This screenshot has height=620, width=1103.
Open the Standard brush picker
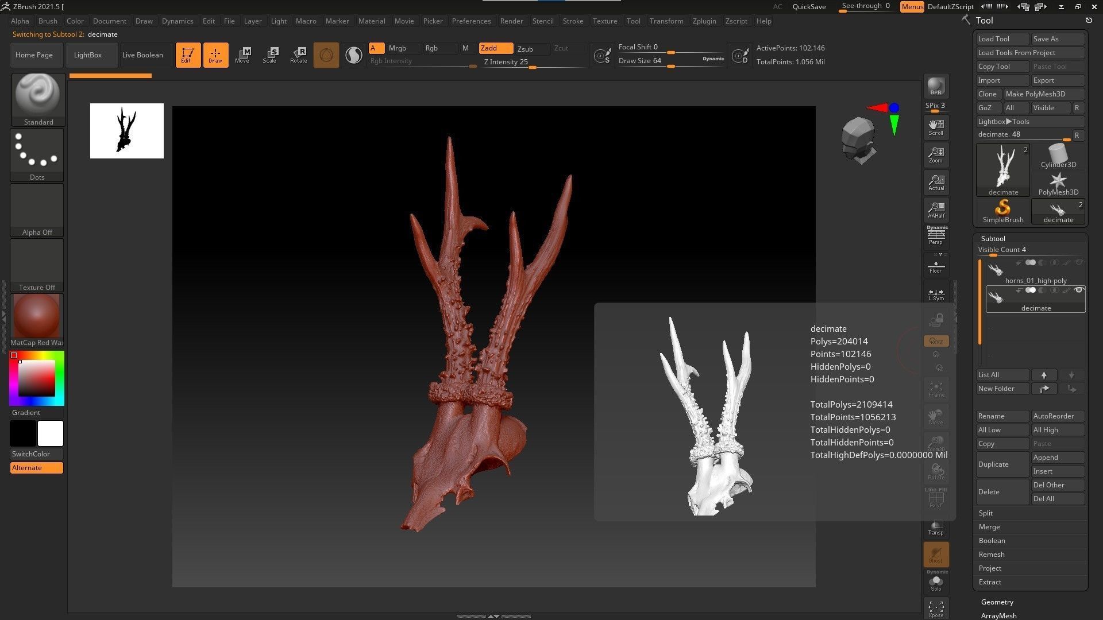(x=38, y=99)
